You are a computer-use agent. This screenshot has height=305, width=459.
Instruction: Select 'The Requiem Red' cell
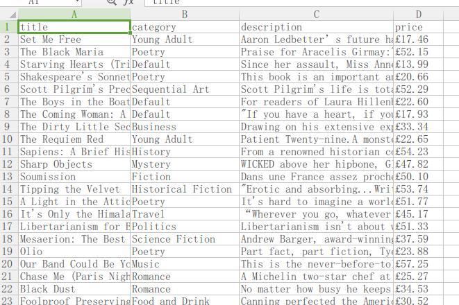pos(74,139)
